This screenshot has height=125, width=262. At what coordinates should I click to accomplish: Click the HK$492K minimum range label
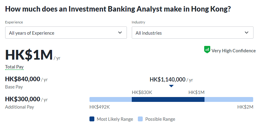click(100, 107)
